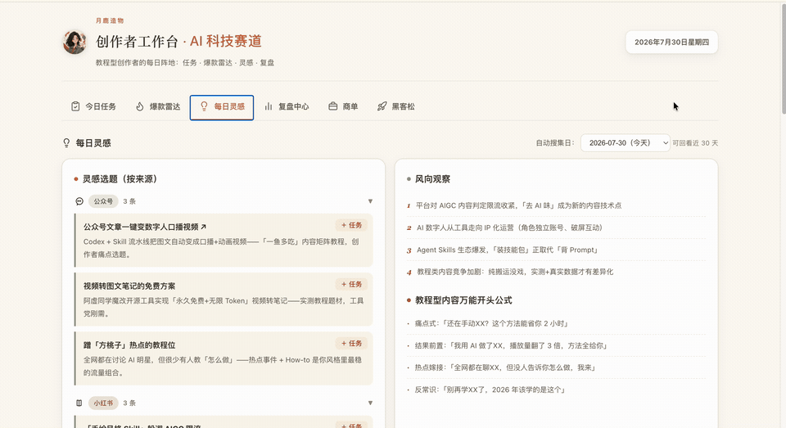Collapse the 公众号 source group arrow
Screen dimensions: 786x428
pyautogui.click(x=370, y=201)
